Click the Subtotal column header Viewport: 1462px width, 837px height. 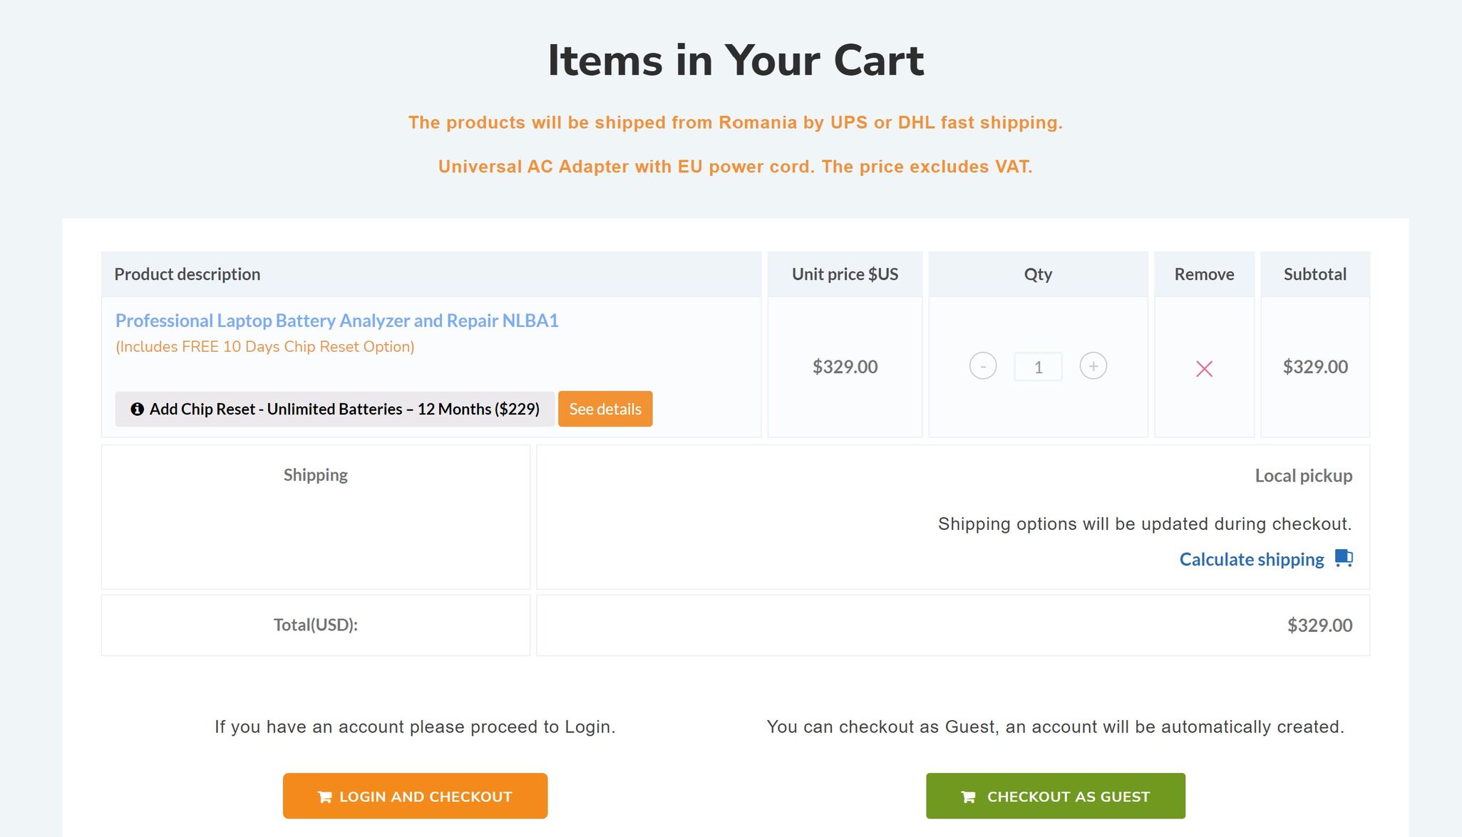pyautogui.click(x=1314, y=274)
